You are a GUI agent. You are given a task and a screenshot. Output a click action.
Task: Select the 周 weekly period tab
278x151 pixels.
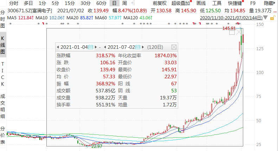124,3
